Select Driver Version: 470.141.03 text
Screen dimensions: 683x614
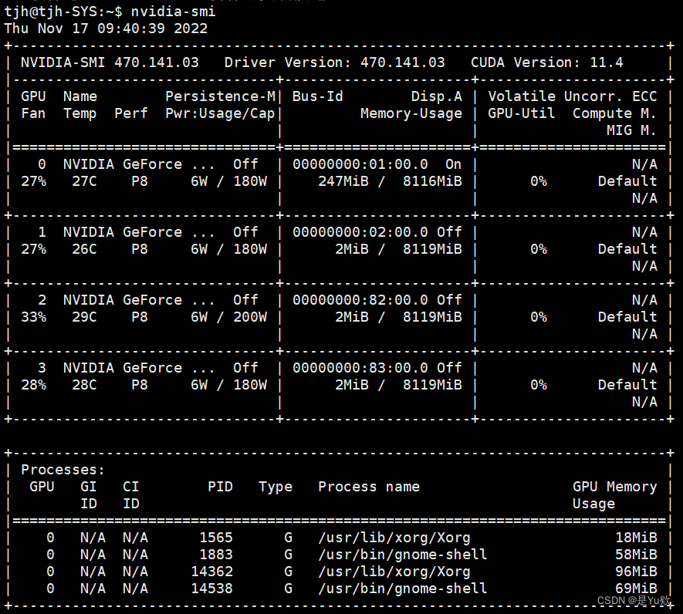coord(334,62)
